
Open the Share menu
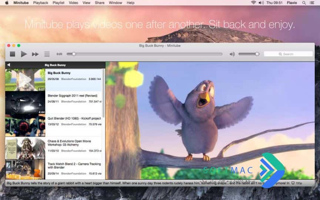[100, 3]
